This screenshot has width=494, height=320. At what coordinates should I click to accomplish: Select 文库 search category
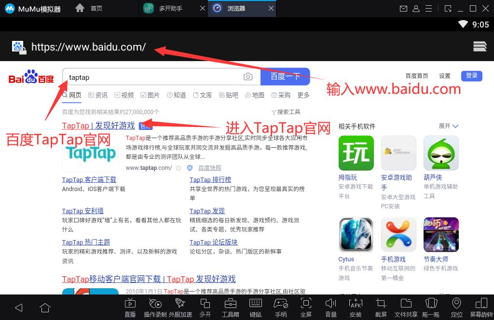(203, 95)
